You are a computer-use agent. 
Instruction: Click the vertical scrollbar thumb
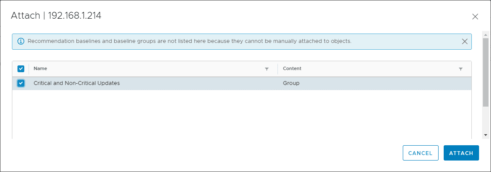[x=485, y=71]
